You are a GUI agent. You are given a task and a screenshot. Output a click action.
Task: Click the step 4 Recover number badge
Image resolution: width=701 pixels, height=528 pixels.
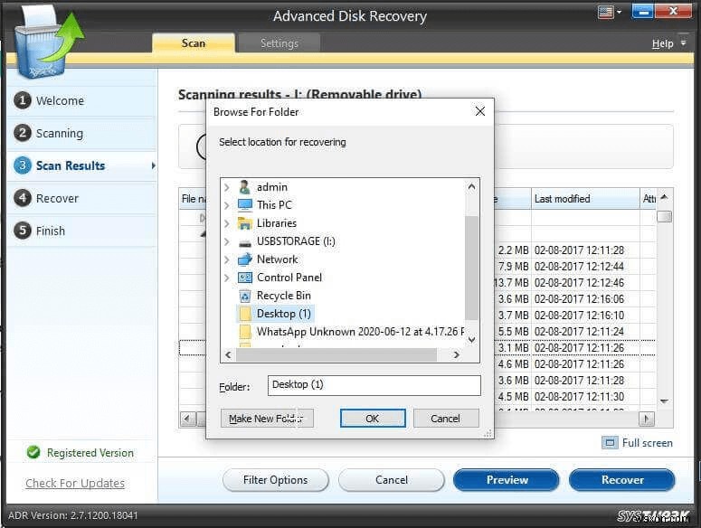pos(23,198)
